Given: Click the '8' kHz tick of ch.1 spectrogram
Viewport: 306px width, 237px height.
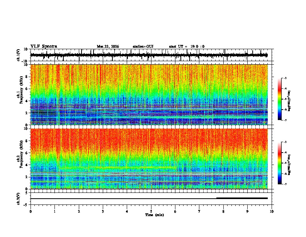Looking at the screenshot, I should click(x=27, y=77).
